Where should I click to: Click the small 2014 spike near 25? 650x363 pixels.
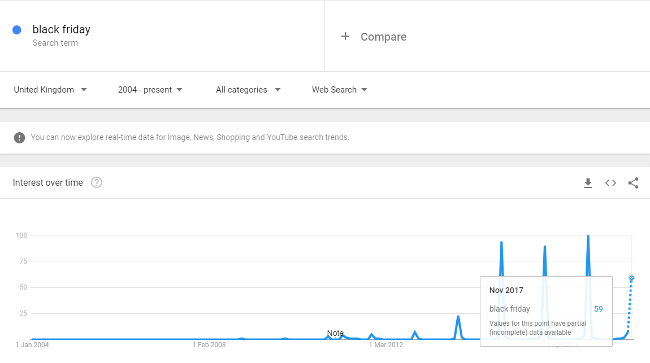tap(458, 317)
